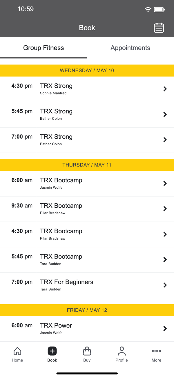Tap the Thursday / May 11 date header
This screenshot has height=378, width=174.
87,165
